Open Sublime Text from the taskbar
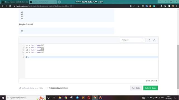Viewport: 179px width, 100px height. tap(83, 97)
